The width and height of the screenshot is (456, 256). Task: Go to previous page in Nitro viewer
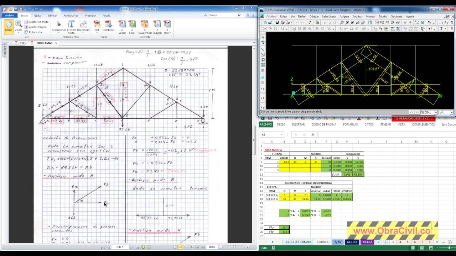108,247
